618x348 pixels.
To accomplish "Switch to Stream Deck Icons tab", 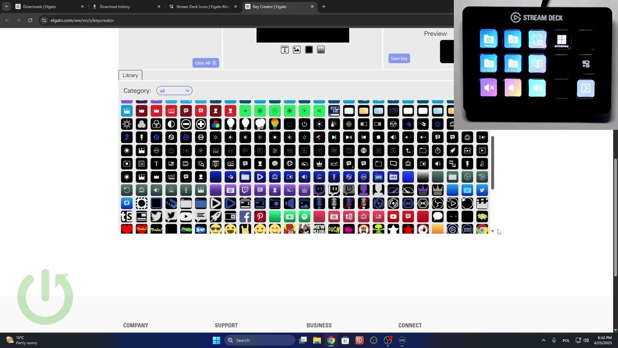I will coord(203,7).
